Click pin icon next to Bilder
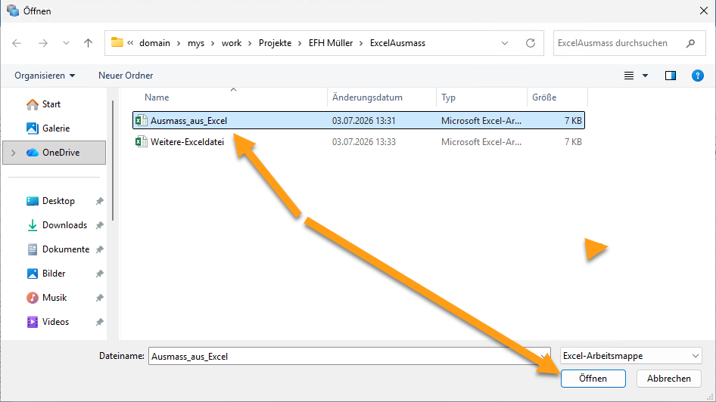The image size is (716, 402). pyautogui.click(x=100, y=274)
